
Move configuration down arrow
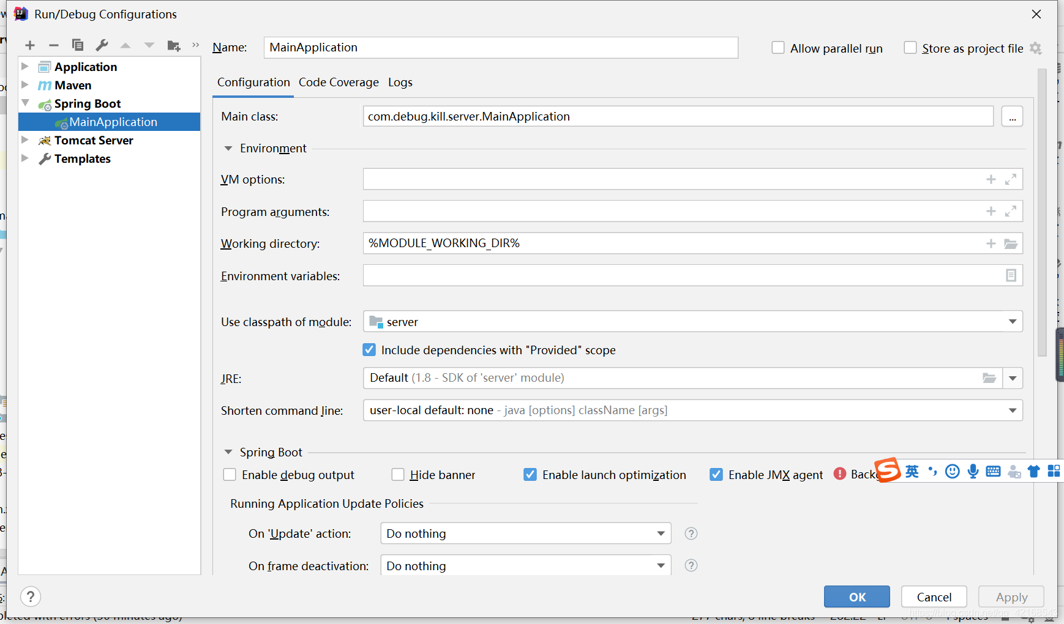pyautogui.click(x=149, y=45)
